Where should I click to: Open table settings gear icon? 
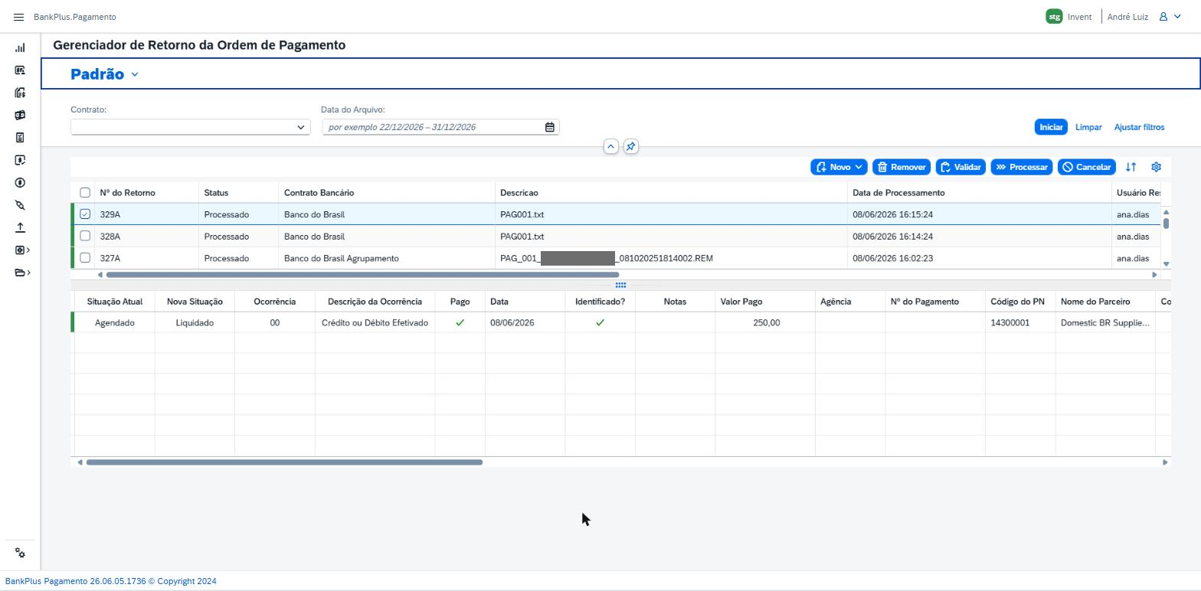point(1157,167)
